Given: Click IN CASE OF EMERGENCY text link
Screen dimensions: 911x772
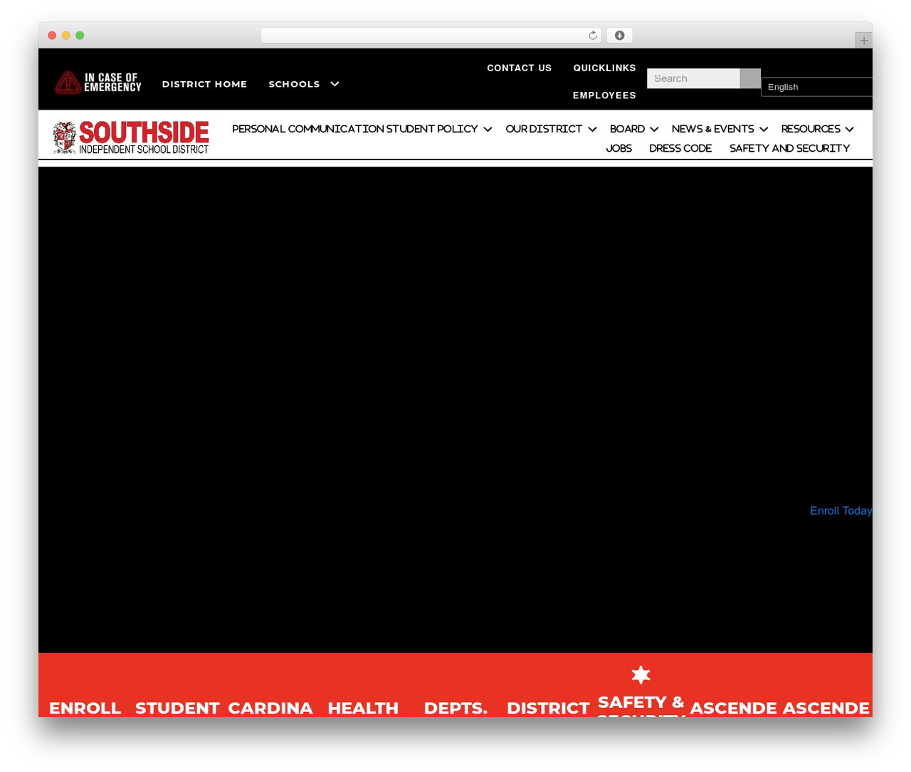Looking at the screenshot, I should [x=112, y=83].
